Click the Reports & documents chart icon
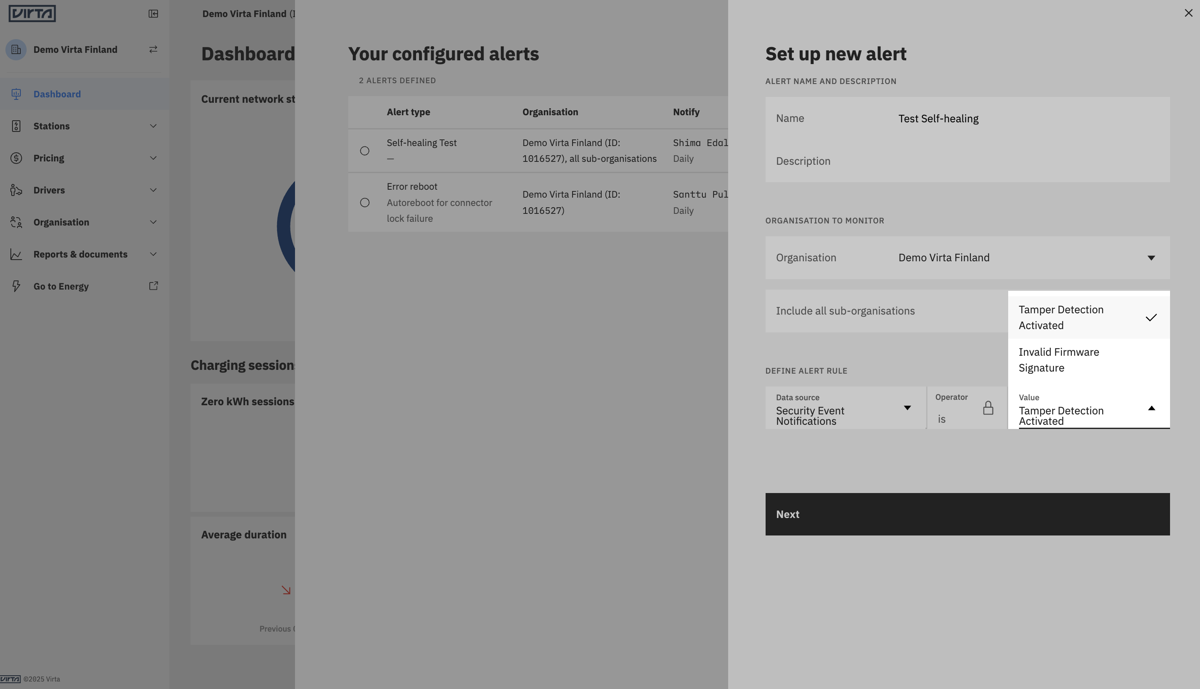Viewport: 1200px width, 689px height. tap(16, 254)
